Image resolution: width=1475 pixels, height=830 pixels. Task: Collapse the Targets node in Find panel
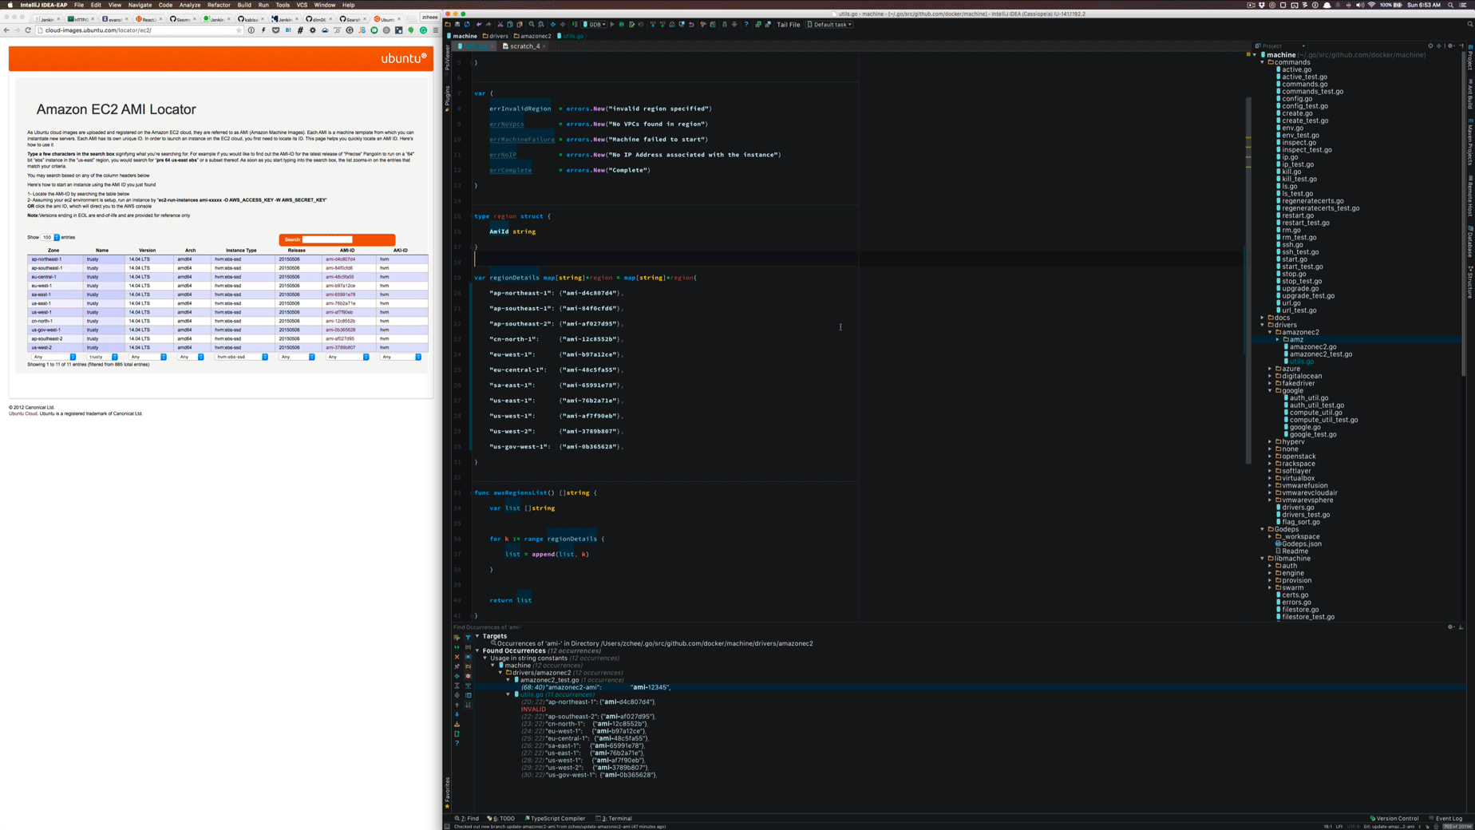(477, 636)
